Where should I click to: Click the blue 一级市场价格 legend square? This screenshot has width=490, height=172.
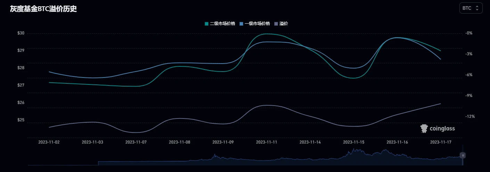242,24
